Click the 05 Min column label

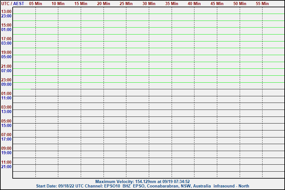(35, 3)
